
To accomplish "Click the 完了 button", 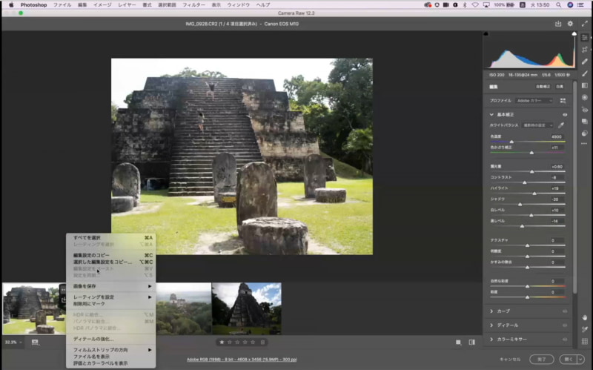I will coord(542,360).
